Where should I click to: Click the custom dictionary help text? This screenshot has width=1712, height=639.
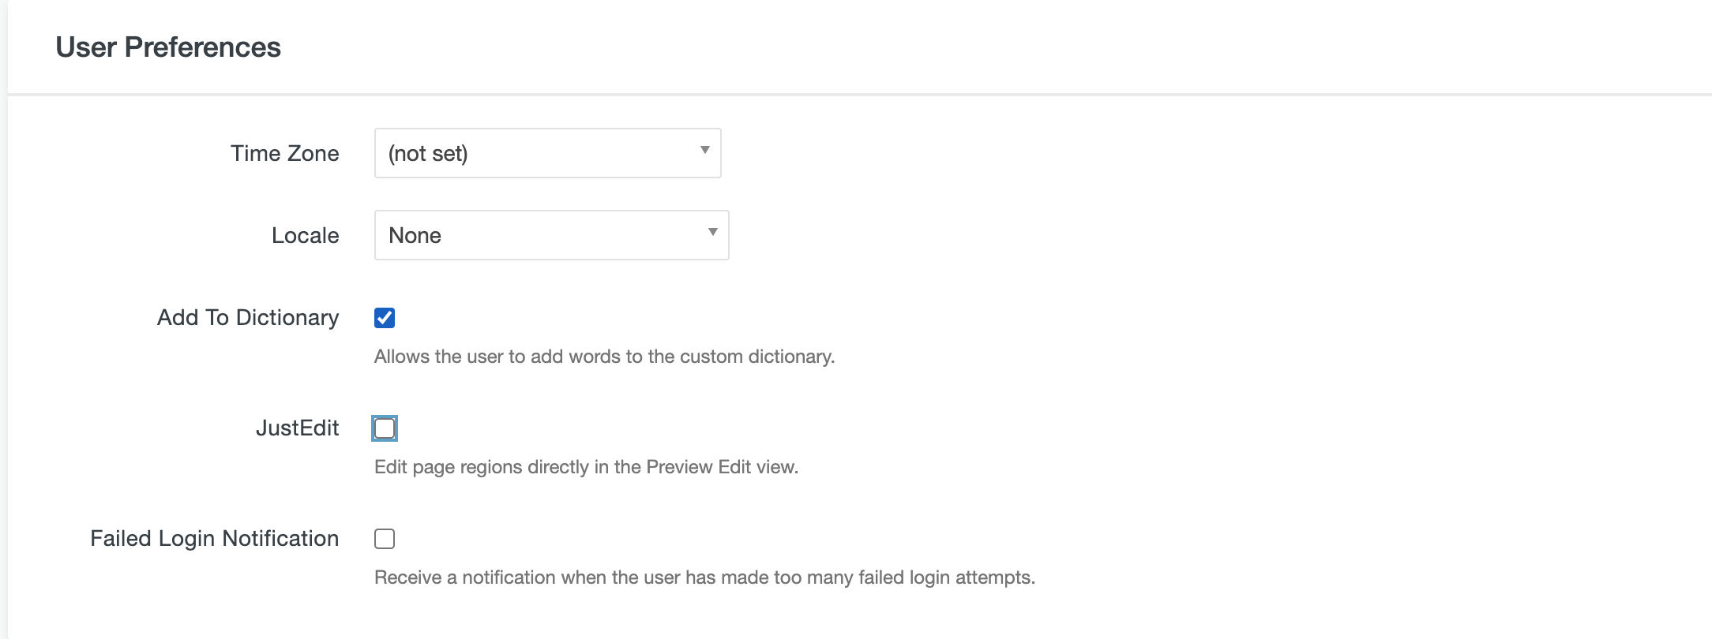point(604,357)
